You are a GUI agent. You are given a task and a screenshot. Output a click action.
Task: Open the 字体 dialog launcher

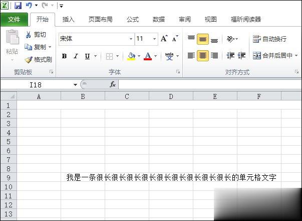[x=178, y=72]
